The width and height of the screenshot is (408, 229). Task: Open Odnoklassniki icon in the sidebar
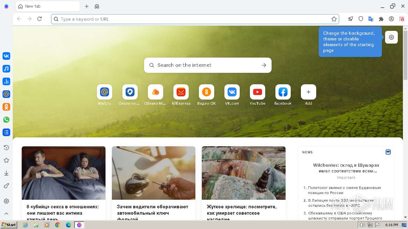click(6, 107)
